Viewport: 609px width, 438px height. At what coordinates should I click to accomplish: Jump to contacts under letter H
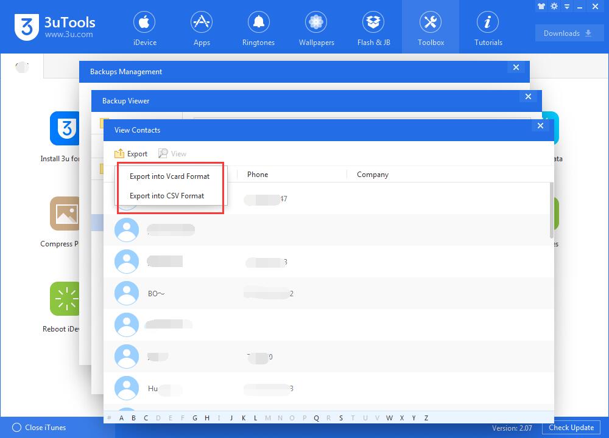click(207, 418)
